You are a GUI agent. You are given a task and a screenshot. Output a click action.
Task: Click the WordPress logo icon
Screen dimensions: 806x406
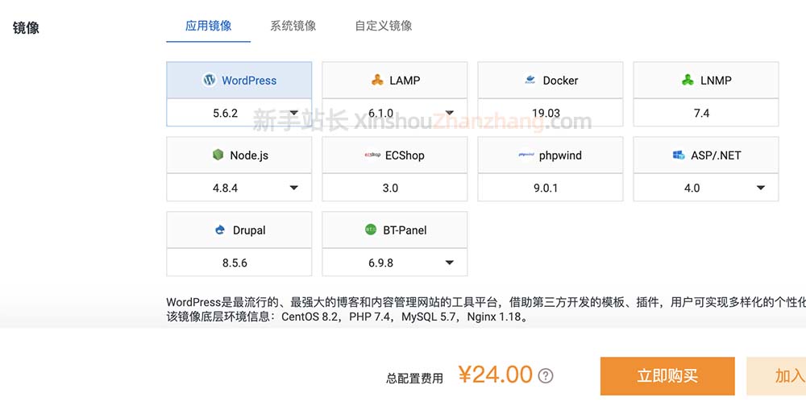coord(210,81)
